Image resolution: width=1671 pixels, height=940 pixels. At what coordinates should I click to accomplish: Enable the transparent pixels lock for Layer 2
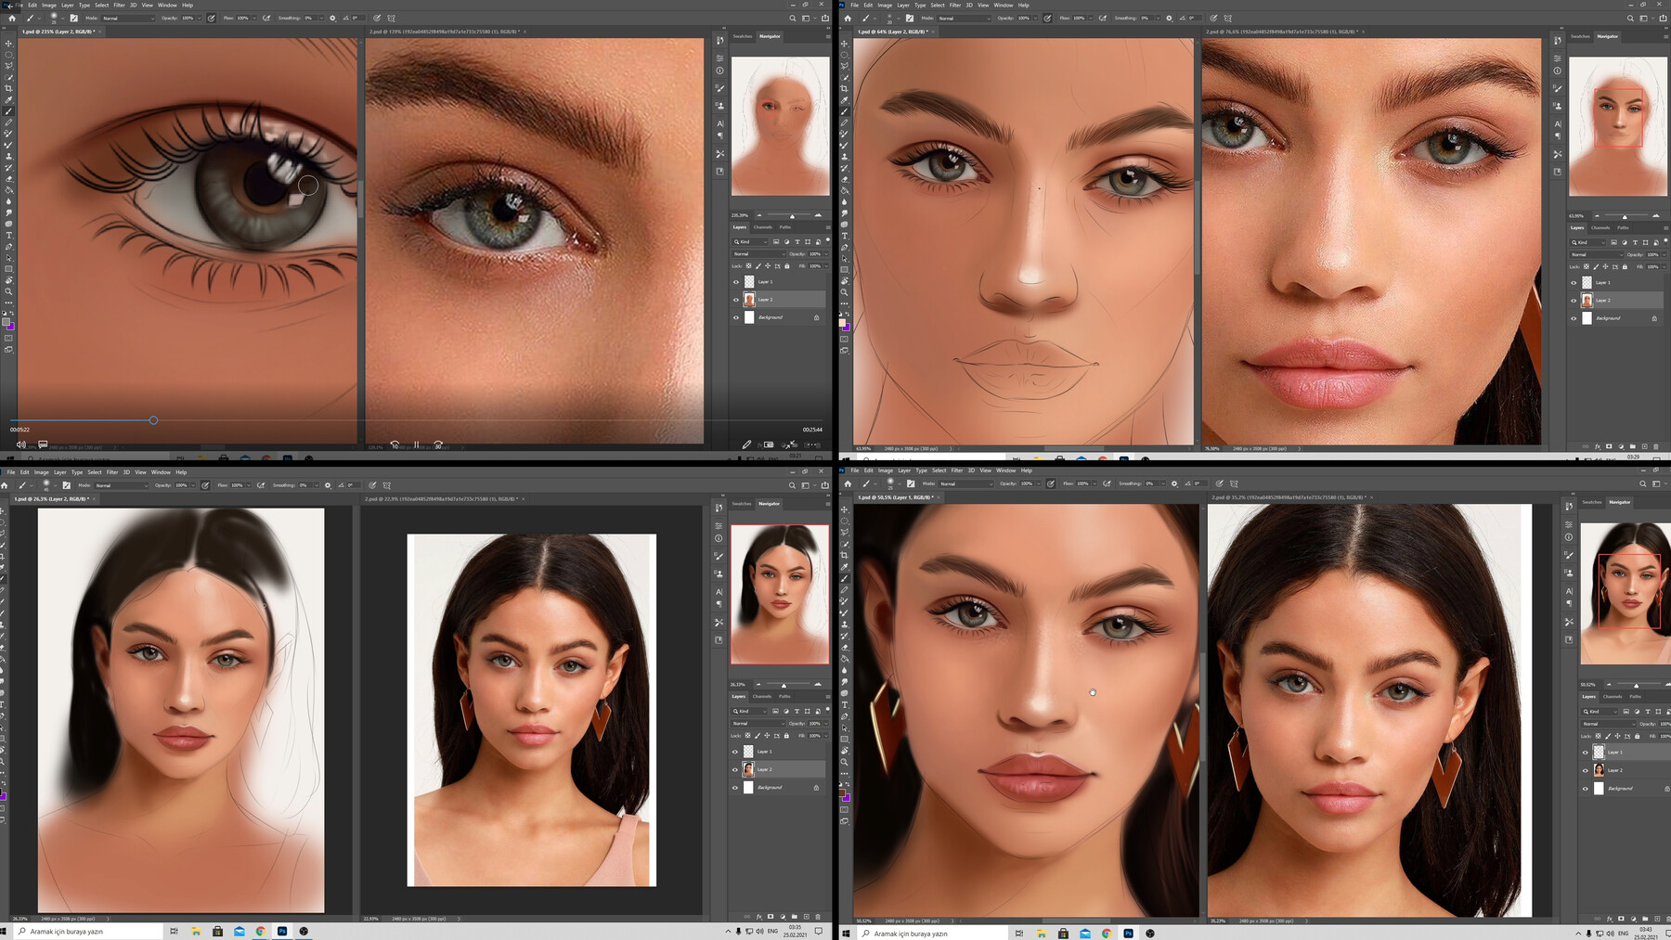(x=748, y=265)
